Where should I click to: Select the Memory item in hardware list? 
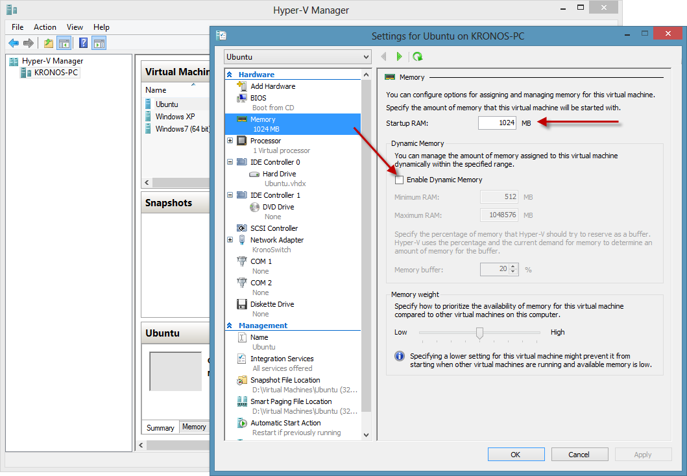pyautogui.click(x=293, y=124)
